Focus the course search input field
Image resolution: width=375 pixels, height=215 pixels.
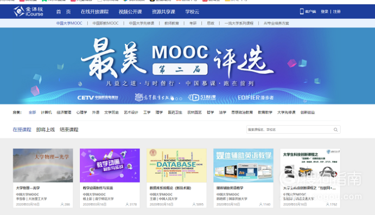coord(294,129)
